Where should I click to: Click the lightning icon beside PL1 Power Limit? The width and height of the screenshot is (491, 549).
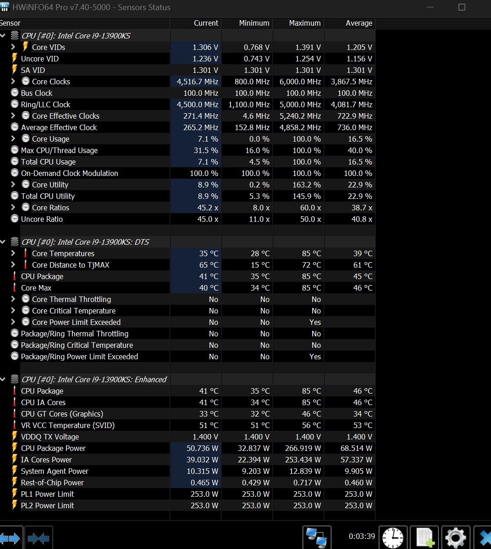click(x=14, y=494)
